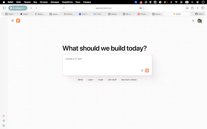Open the Файл menu
This screenshot has width=207, height=129.
(x=19, y=2)
